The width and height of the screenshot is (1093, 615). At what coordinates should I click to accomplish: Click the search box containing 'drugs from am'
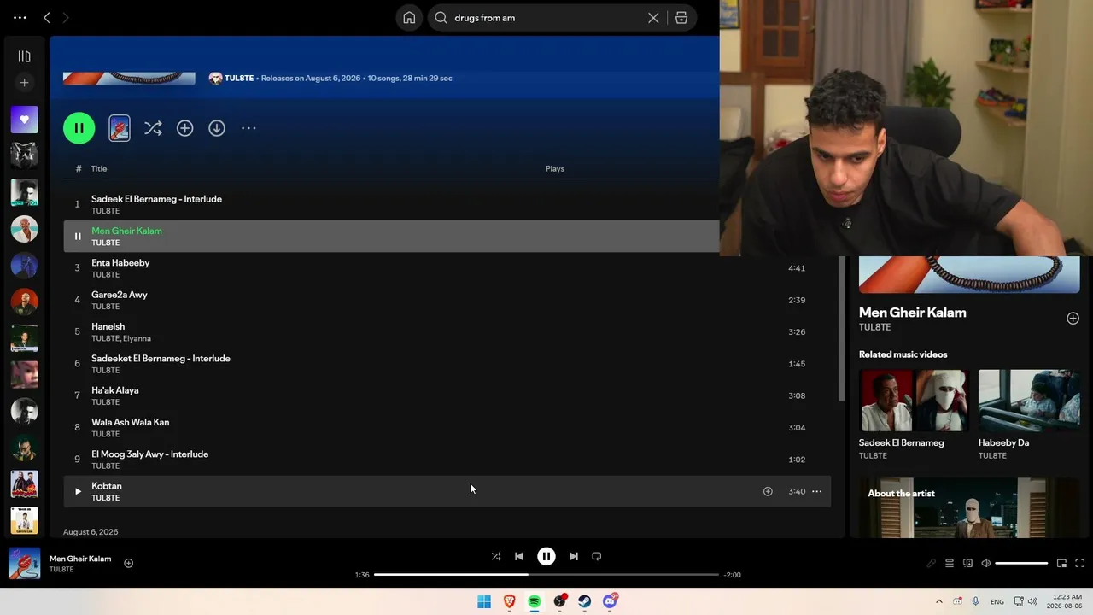point(546,18)
